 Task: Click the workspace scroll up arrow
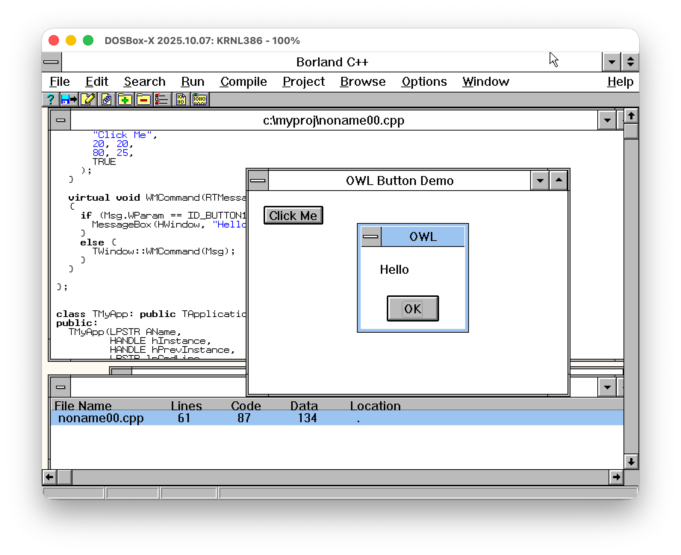pos(631,116)
